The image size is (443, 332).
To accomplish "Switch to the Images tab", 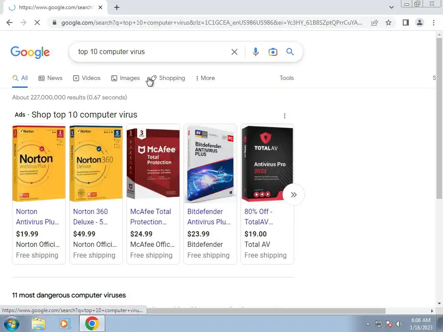I will tap(125, 78).
